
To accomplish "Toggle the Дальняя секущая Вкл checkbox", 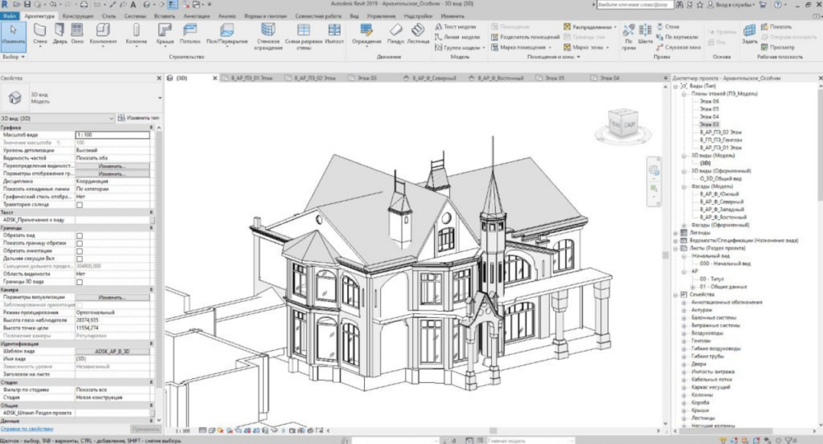I will point(80,258).
